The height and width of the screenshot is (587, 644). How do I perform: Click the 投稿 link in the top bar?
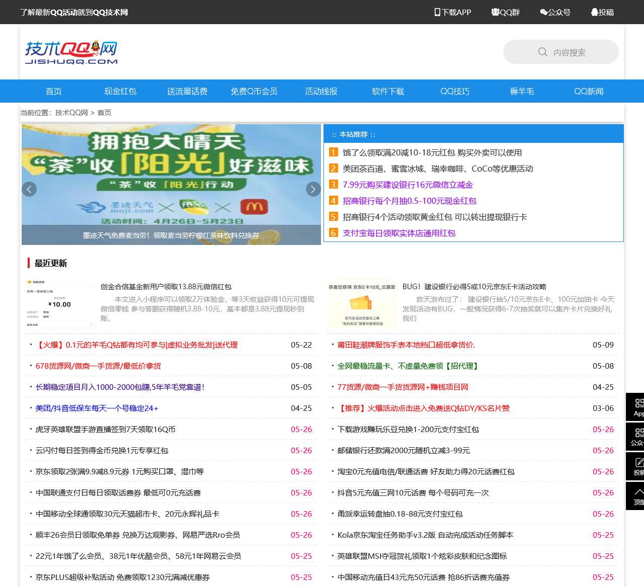(x=602, y=12)
